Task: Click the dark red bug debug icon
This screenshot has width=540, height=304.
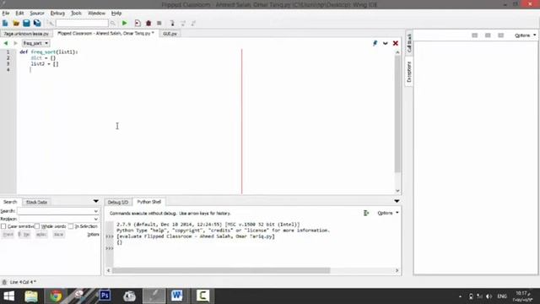Action: point(148,23)
